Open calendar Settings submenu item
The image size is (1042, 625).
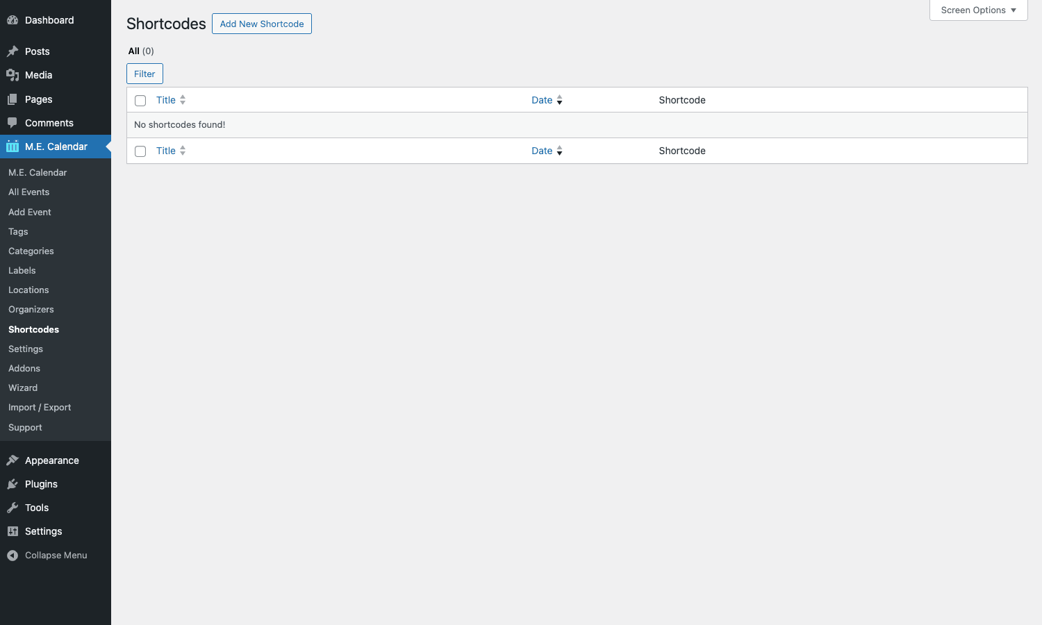pos(26,349)
